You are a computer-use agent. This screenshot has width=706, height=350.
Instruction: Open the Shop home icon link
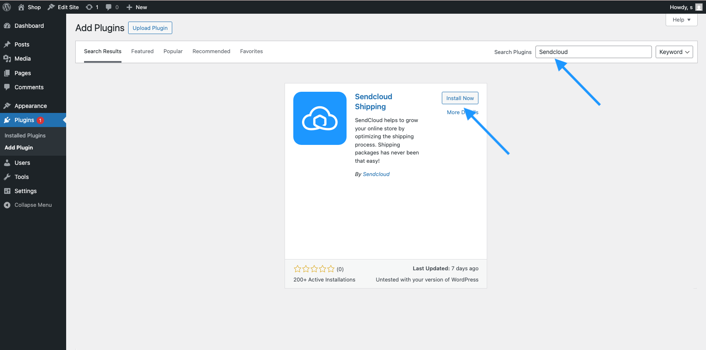(21, 7)
